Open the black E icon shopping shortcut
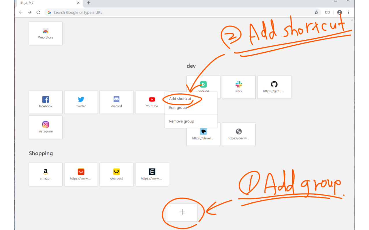The image size is (369, 230). [152, 175]
